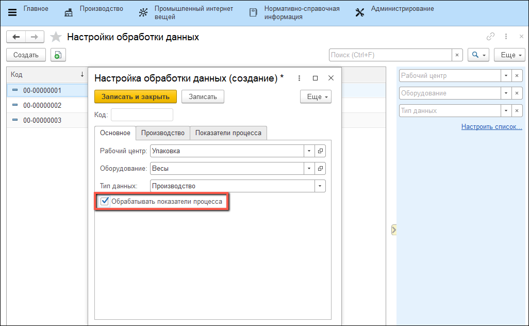Open the main hamburger menu icon
The image size is (529, 326).
point(12,12)
